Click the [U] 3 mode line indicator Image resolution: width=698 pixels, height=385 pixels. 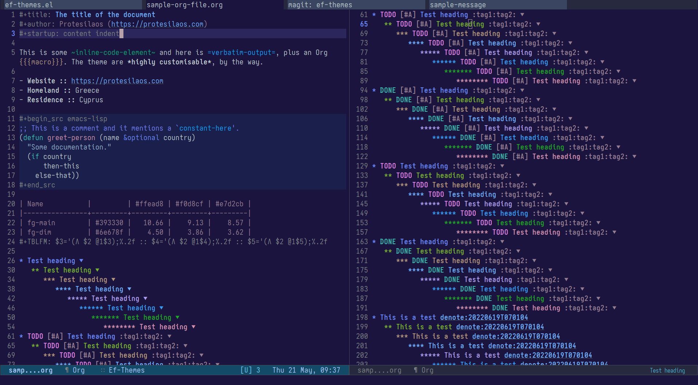(250, 370)
